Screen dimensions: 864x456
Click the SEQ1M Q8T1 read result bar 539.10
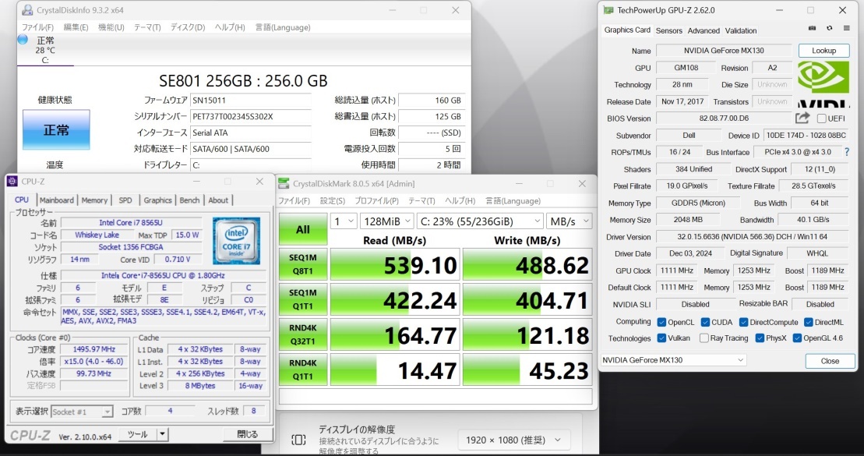click(394, 265)
